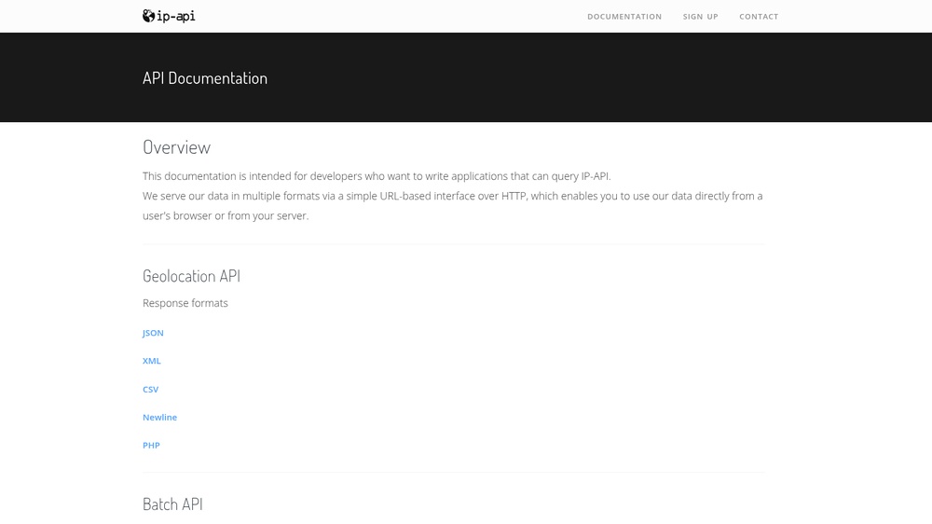Open the JSON response format link

153,333
